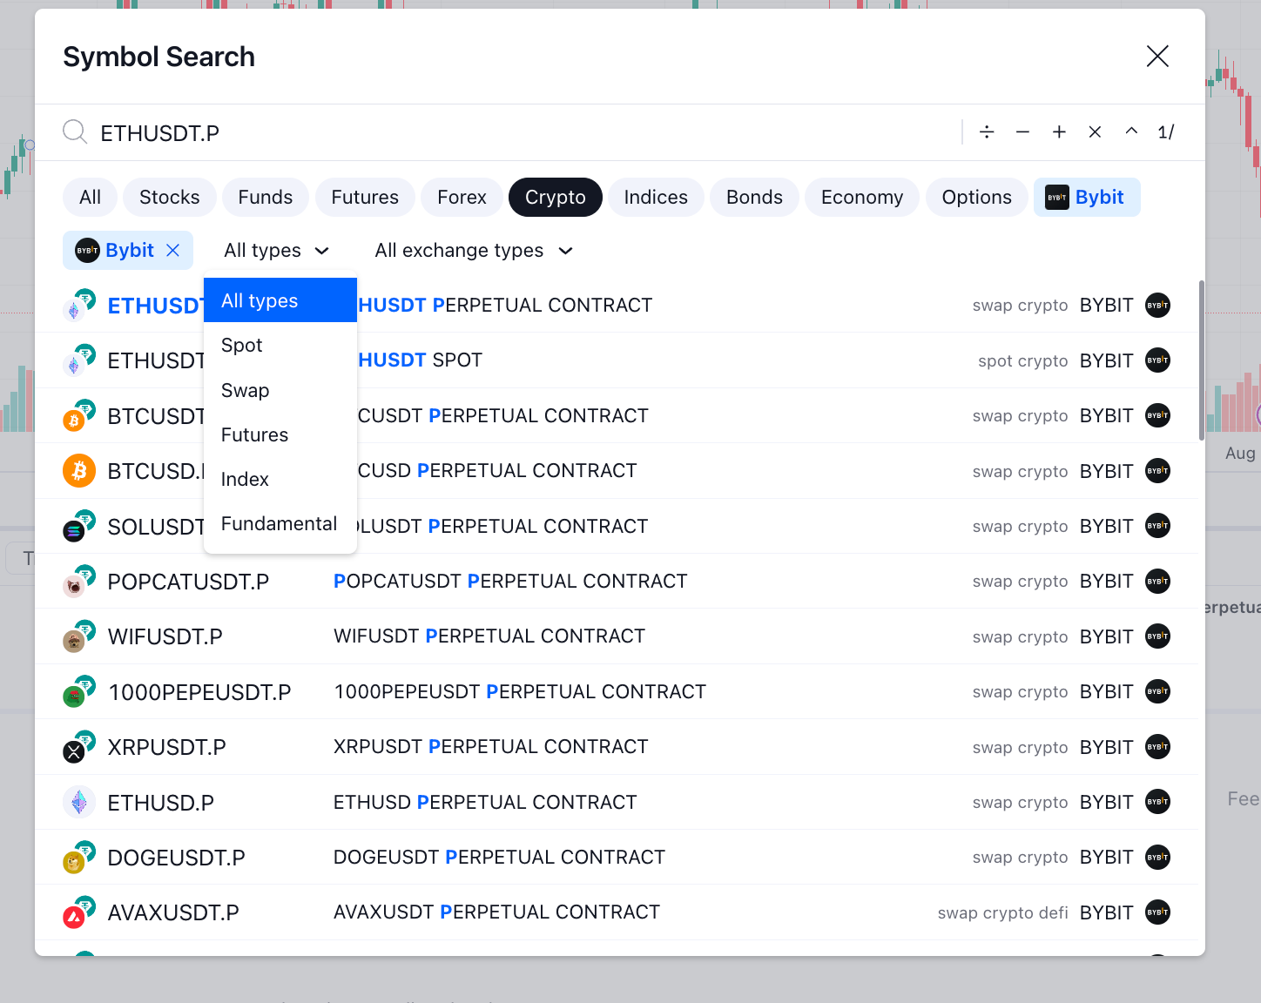The image size is (1261, 1003).
Task: Open the All types dropdown
Action: coord(276,251)
